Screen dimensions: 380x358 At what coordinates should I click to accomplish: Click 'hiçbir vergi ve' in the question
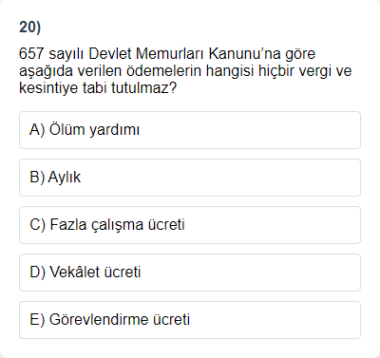[305, 71]
